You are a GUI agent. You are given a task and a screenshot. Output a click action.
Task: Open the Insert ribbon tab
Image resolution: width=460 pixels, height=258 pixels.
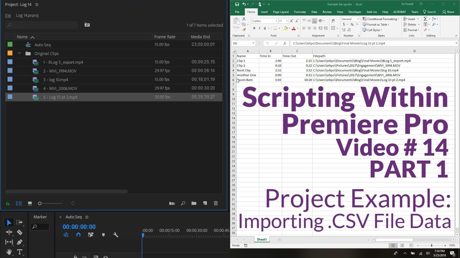click(264, 12)
